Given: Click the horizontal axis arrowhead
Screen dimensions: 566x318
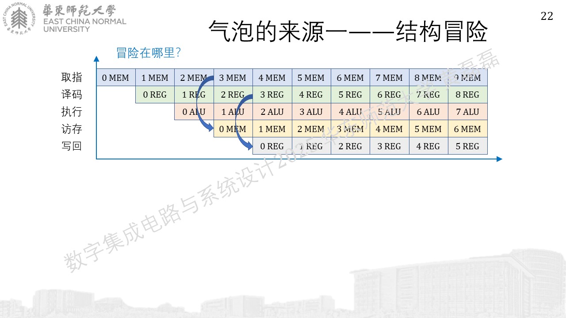Looking at the screenshot, I should click(499, 159).
